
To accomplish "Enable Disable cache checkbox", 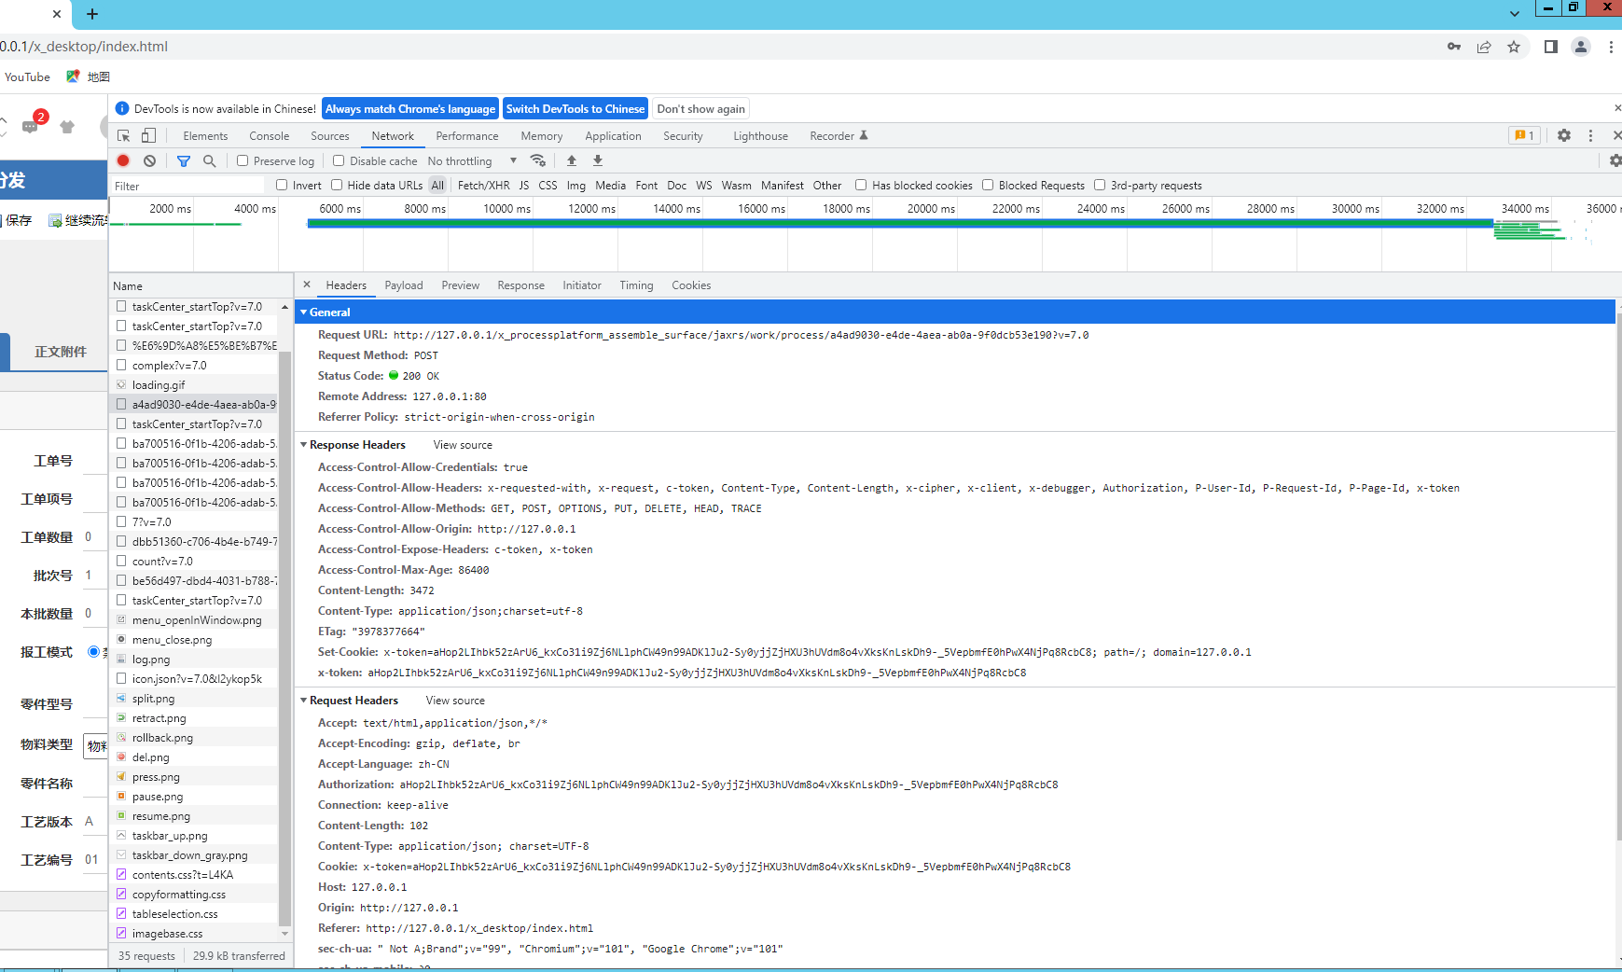I will click(340, 160).
